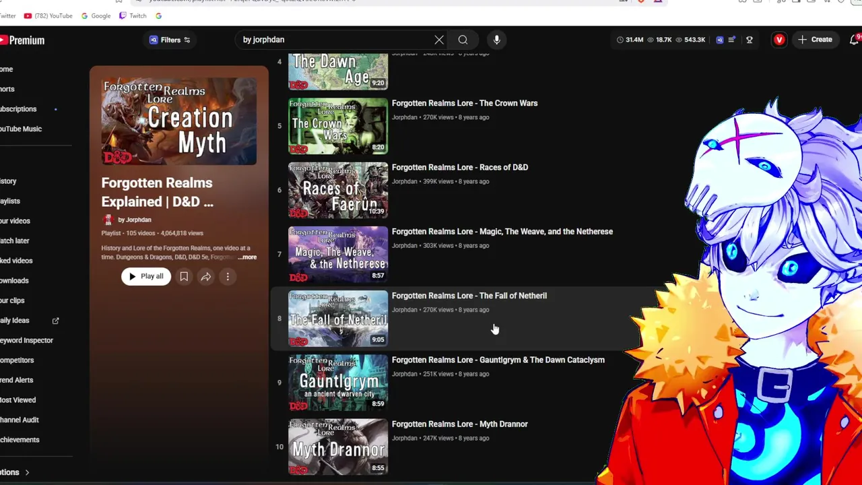862x485 pixels.
Task: Open vidIQ list icon in stats bar
Action: [732, 40]
